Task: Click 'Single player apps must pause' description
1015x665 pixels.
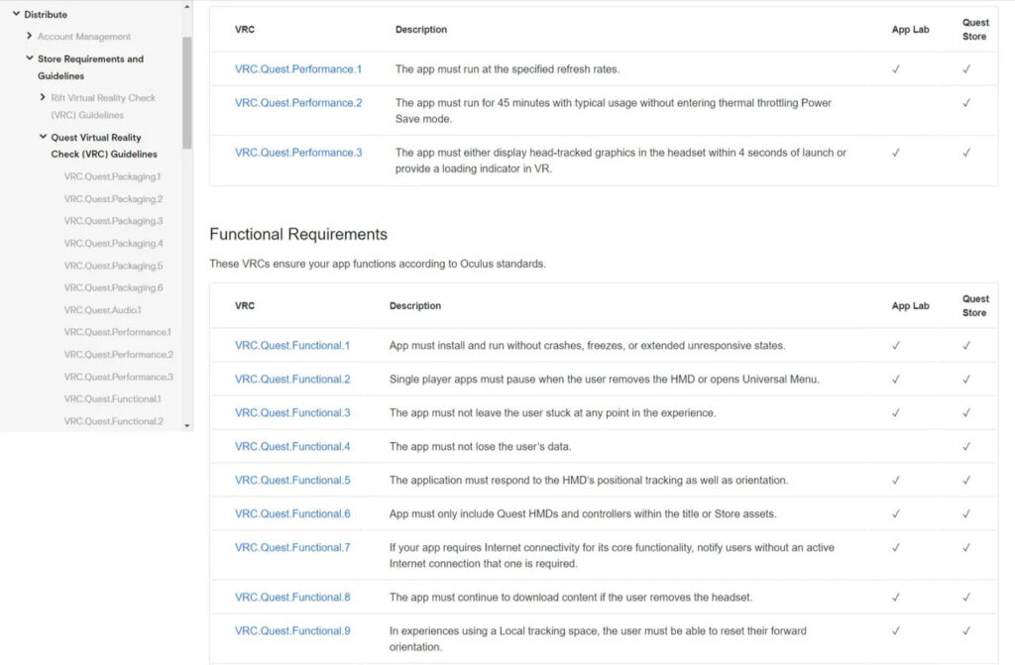Action: click(x=604, y=379)
